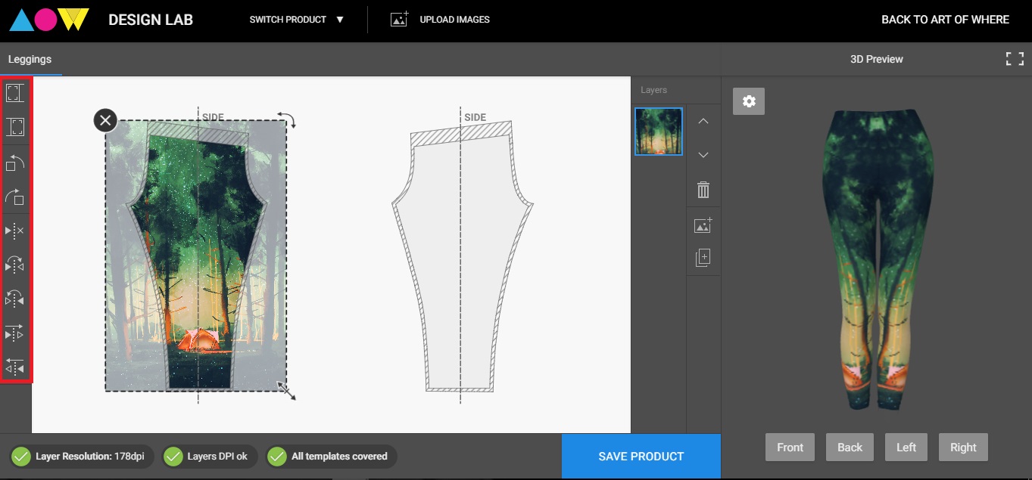Rotate the layer counterclockwise

pos(15,162)
